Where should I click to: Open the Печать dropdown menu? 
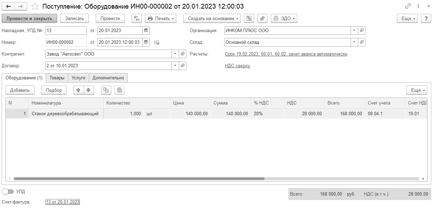click(161, 18)
